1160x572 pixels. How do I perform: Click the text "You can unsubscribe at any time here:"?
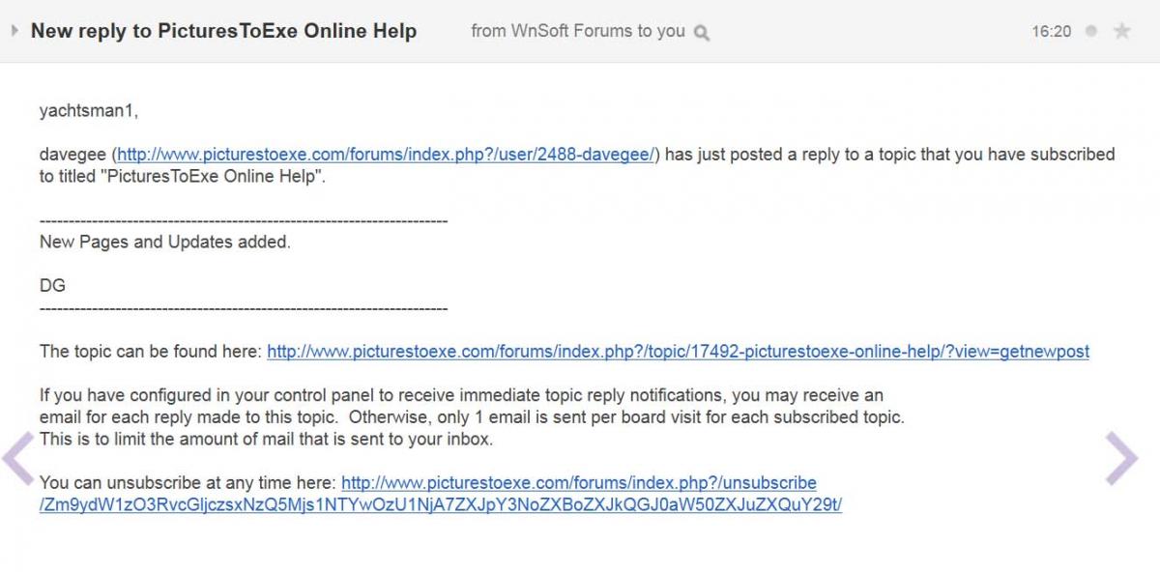[188, 483]
